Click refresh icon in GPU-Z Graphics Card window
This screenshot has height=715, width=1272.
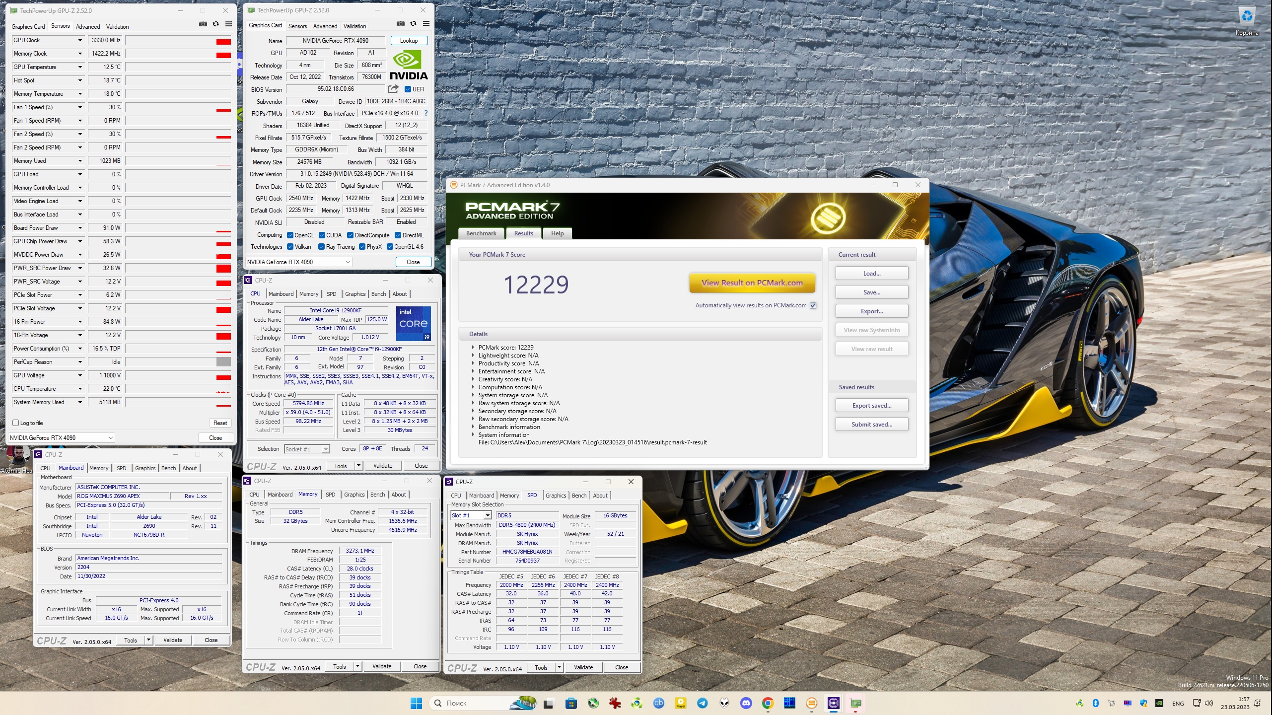[x=413, y=23]
